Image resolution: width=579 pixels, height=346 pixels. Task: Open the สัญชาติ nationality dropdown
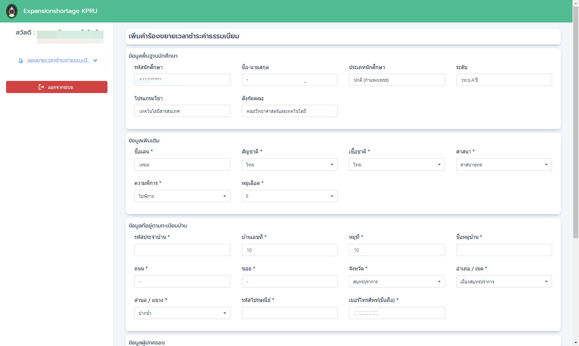pyautogui.click(x=289, y=164)
